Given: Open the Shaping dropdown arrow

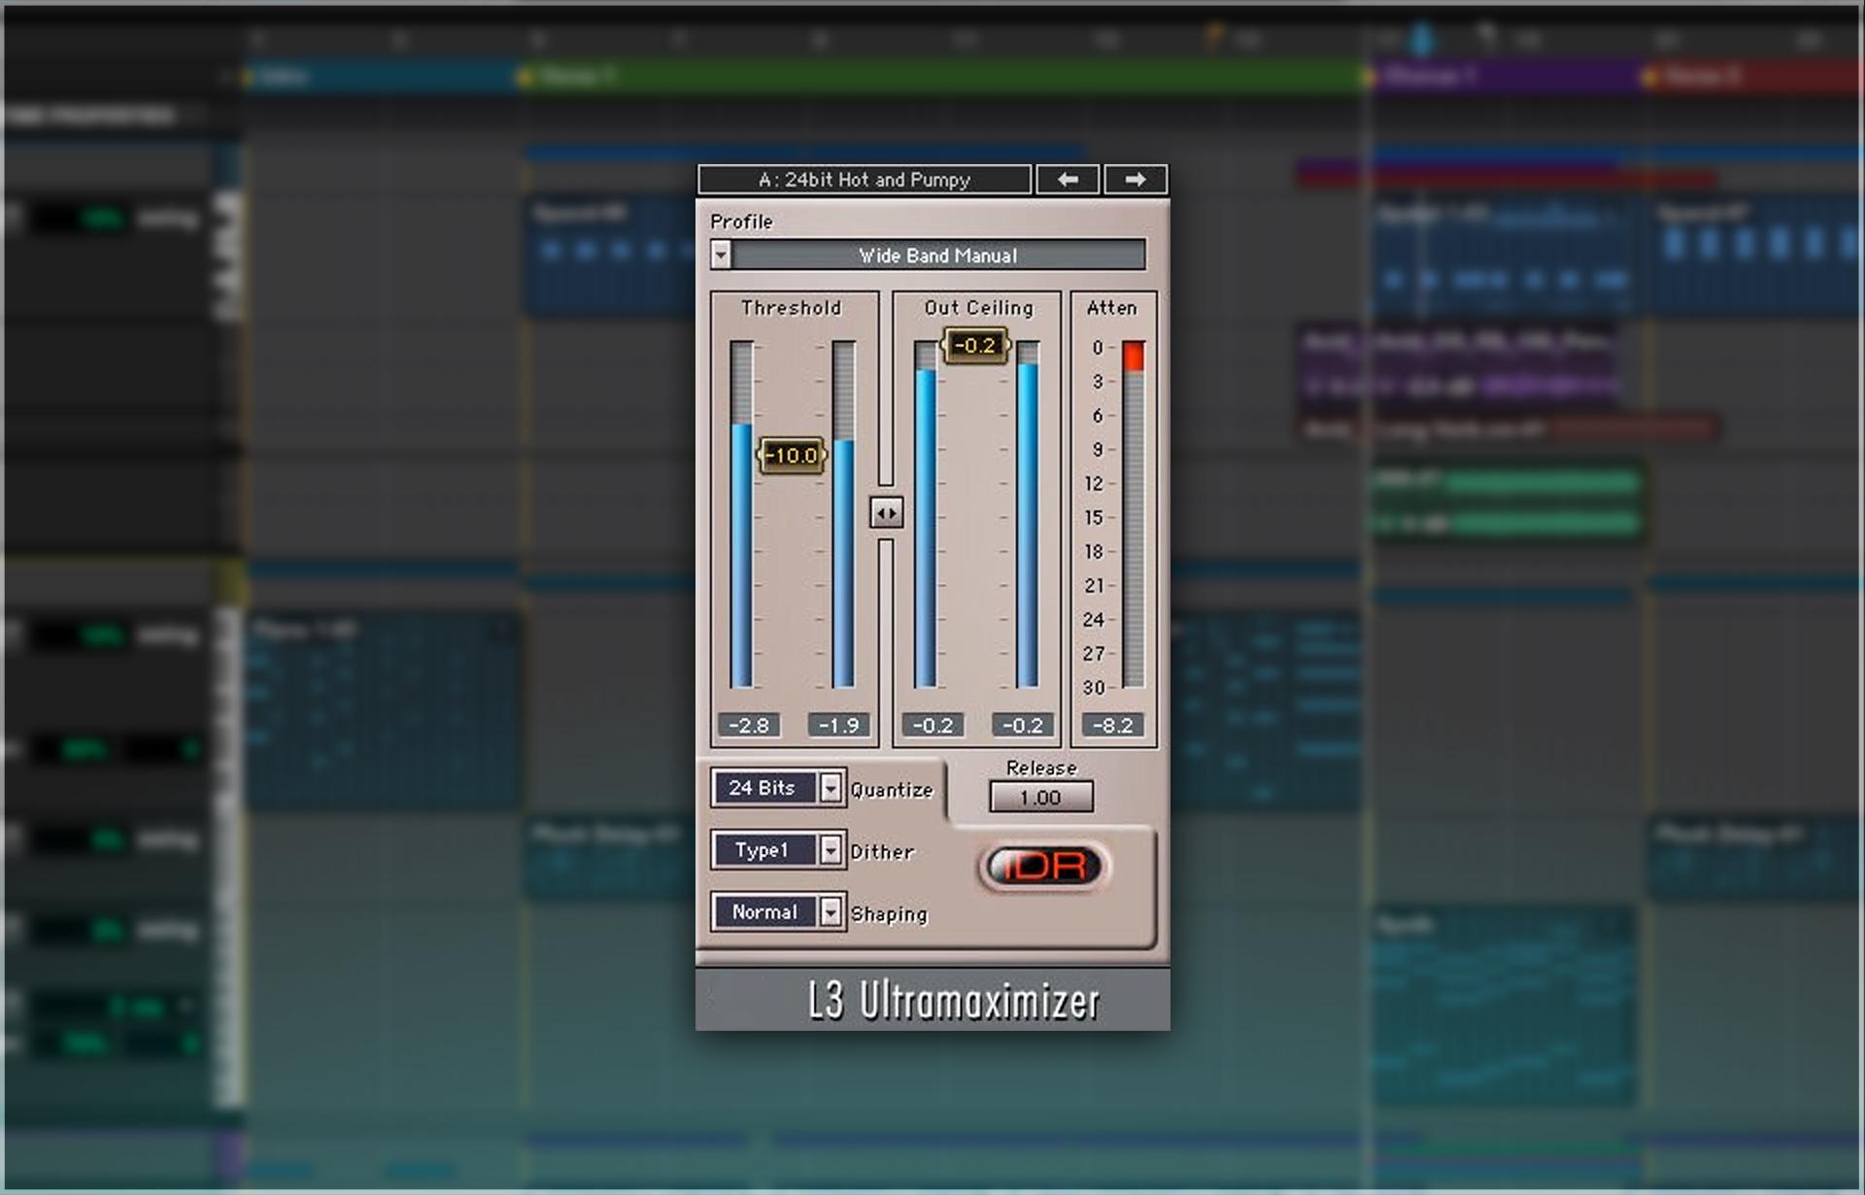Looking at the screenshot, I should [x=831, y=912].
